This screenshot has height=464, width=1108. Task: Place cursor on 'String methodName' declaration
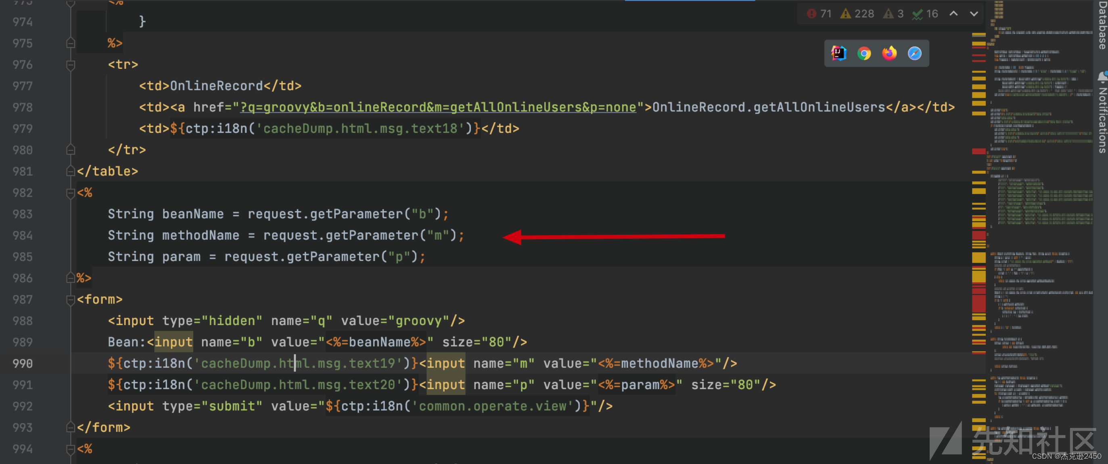click(174, 235)
